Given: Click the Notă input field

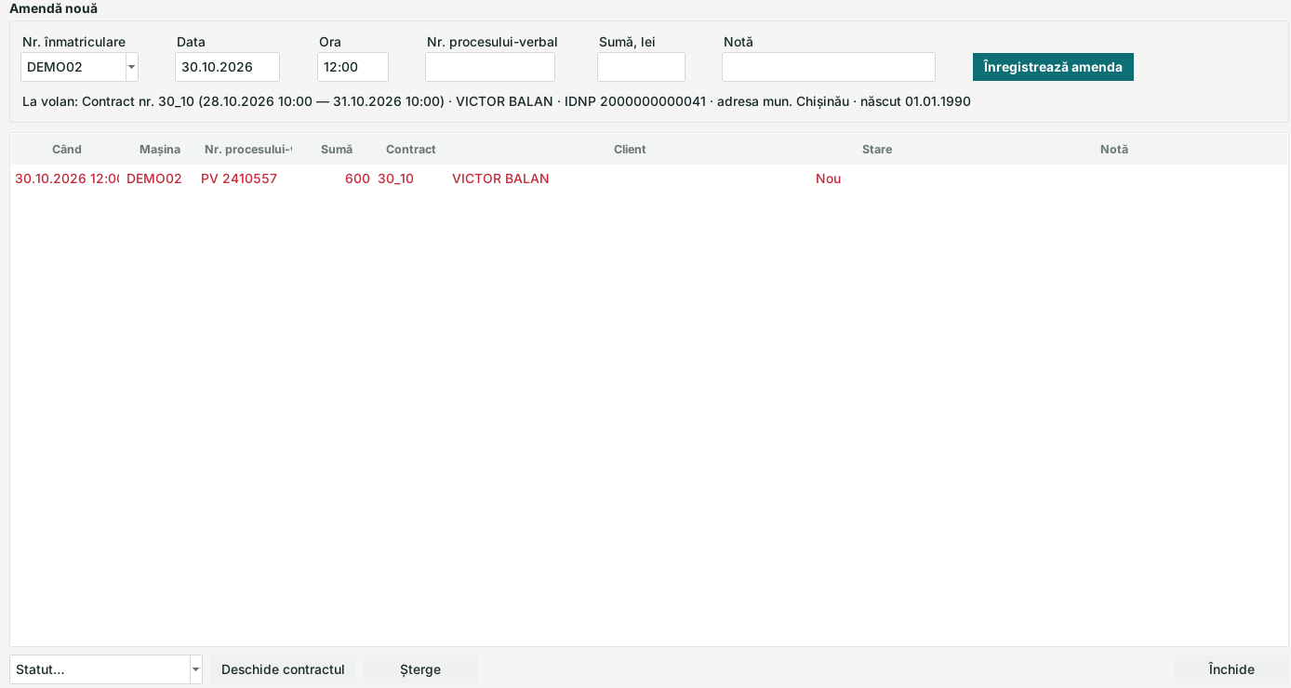Looking at the screenshot, I should 829,67.
